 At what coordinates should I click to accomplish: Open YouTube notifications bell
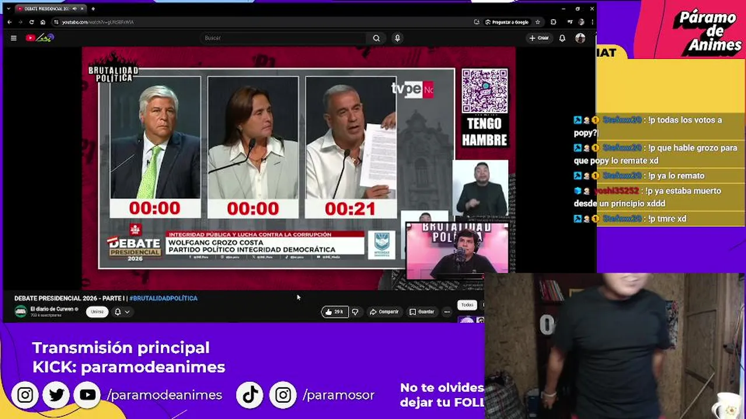coord(562,38)
